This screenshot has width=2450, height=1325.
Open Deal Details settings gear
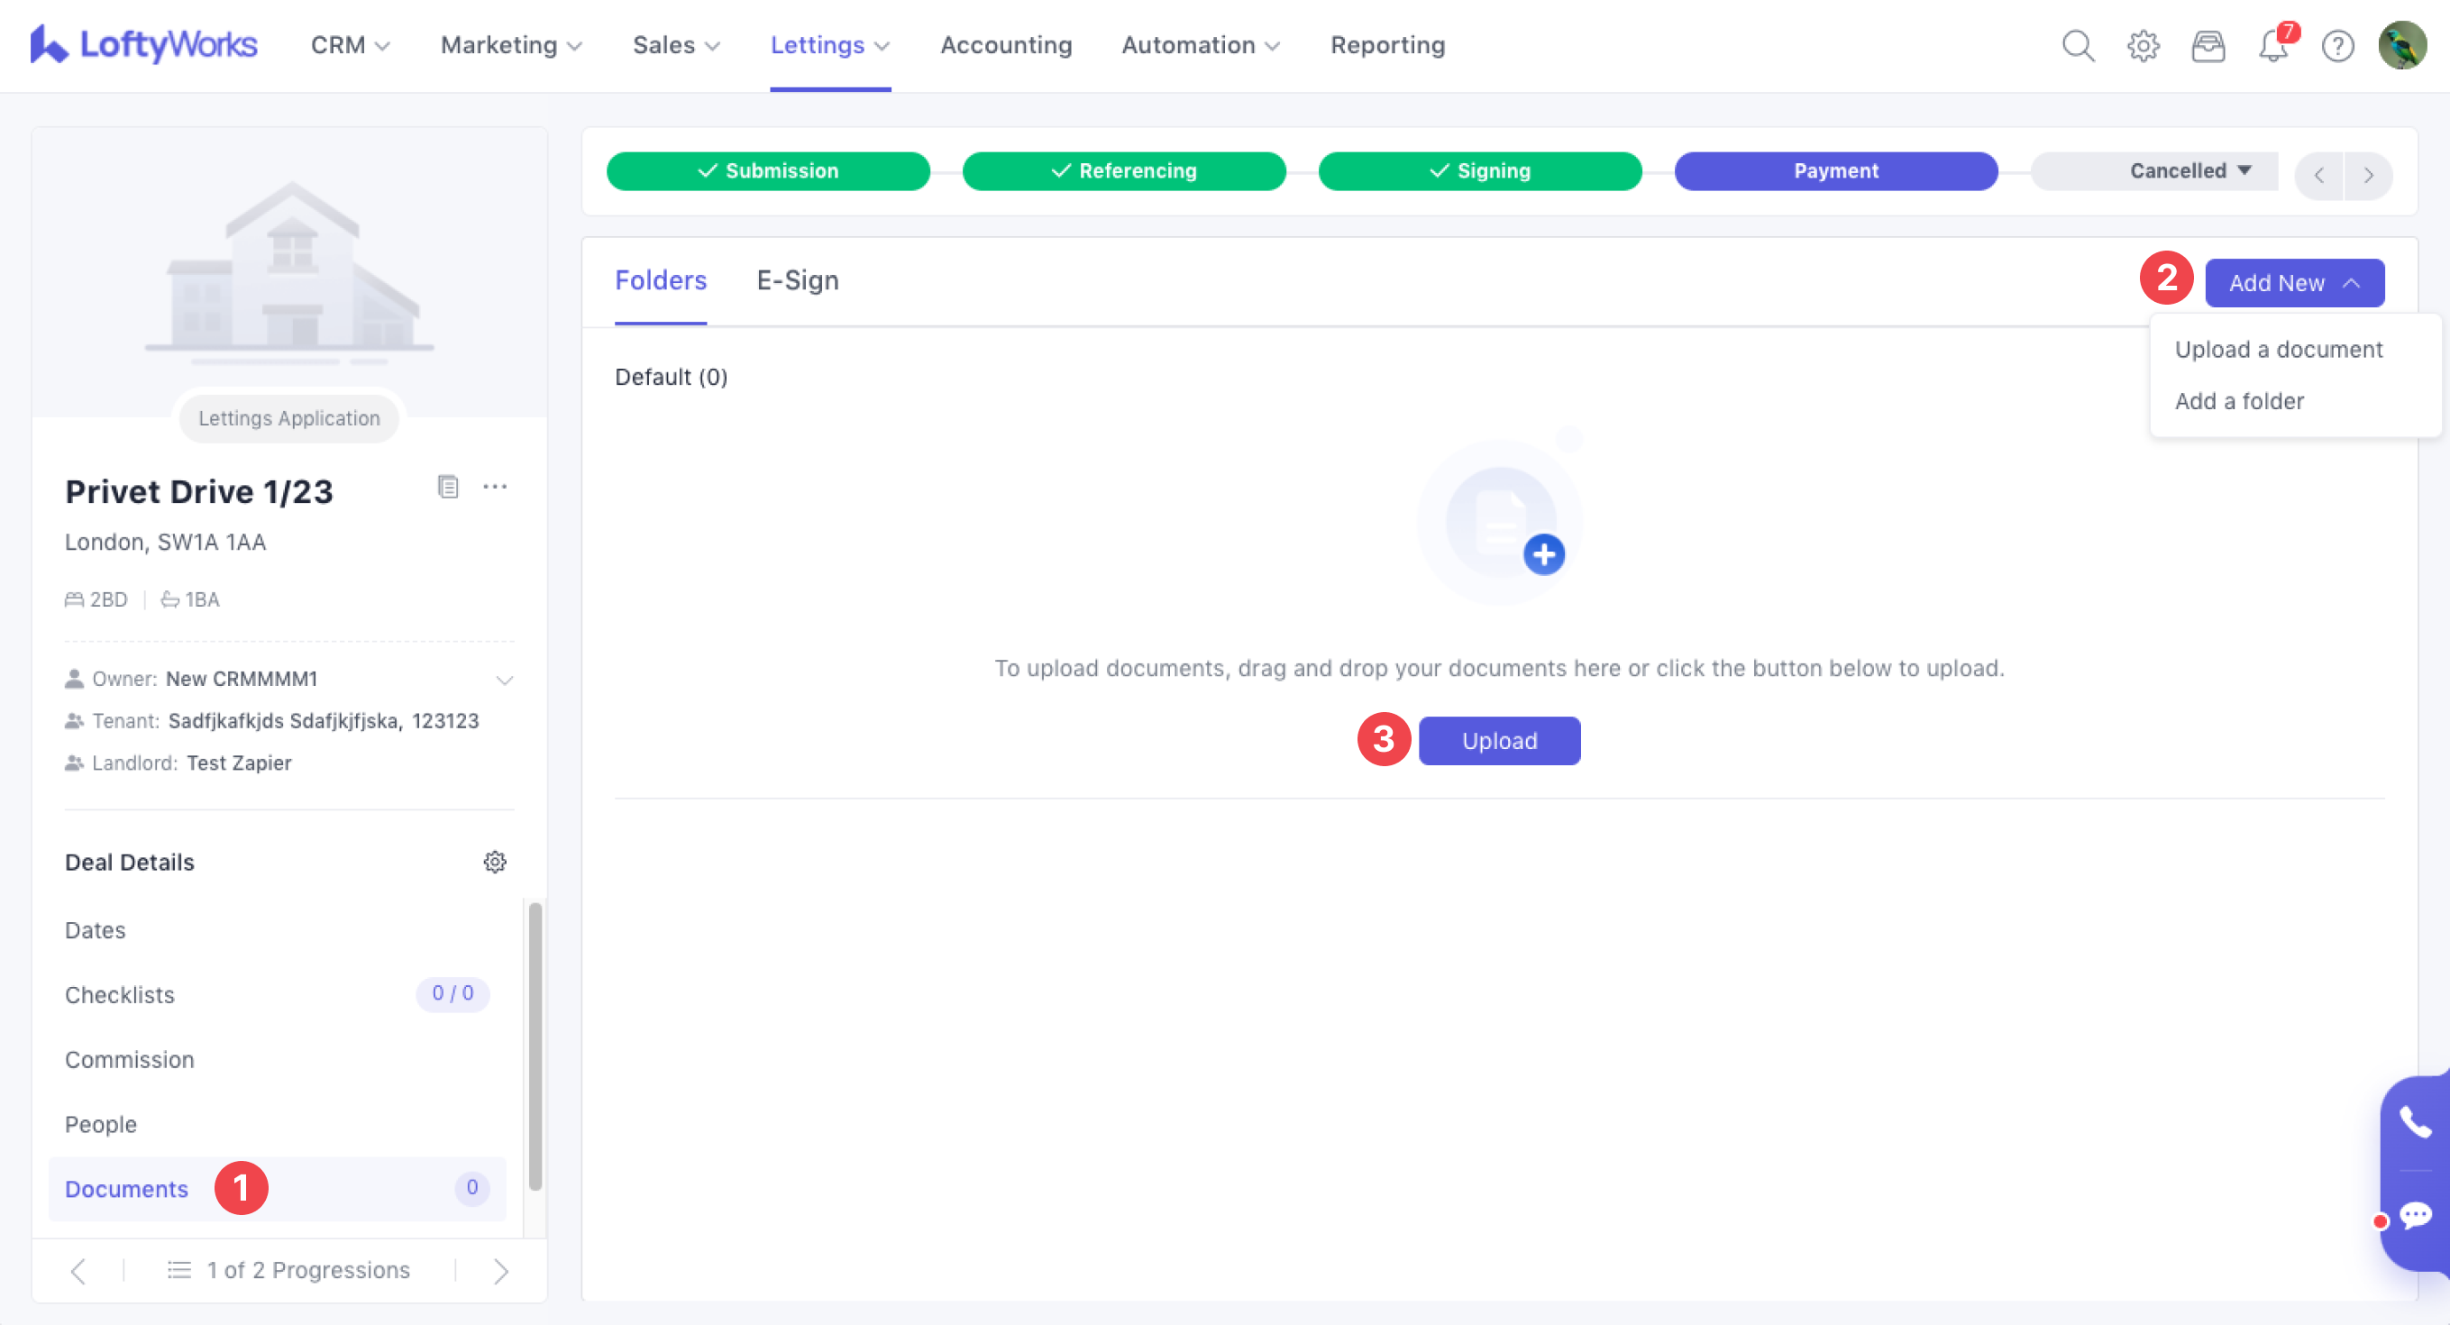point(495,862)
